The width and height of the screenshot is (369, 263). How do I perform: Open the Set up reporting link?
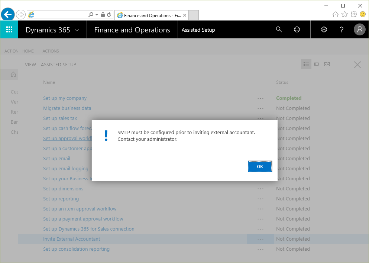(61, 199)
